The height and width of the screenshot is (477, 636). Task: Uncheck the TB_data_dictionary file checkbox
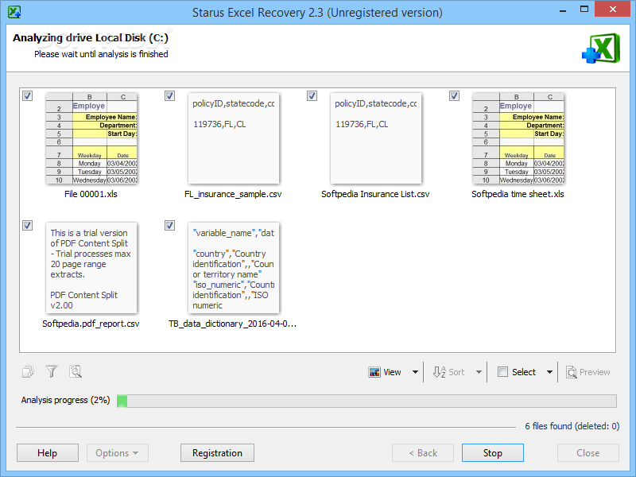(x=169, y=225)
